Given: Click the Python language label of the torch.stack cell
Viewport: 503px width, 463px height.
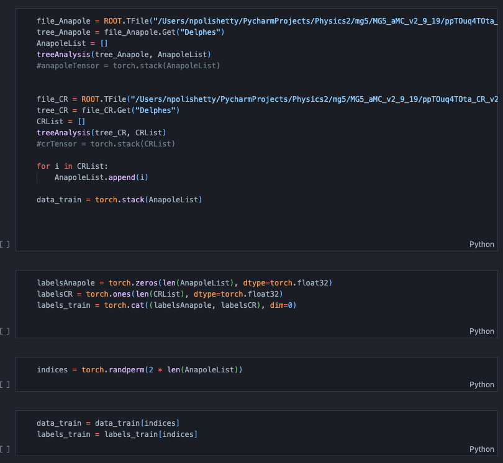Looking at the screenshot, I should 481,245.
